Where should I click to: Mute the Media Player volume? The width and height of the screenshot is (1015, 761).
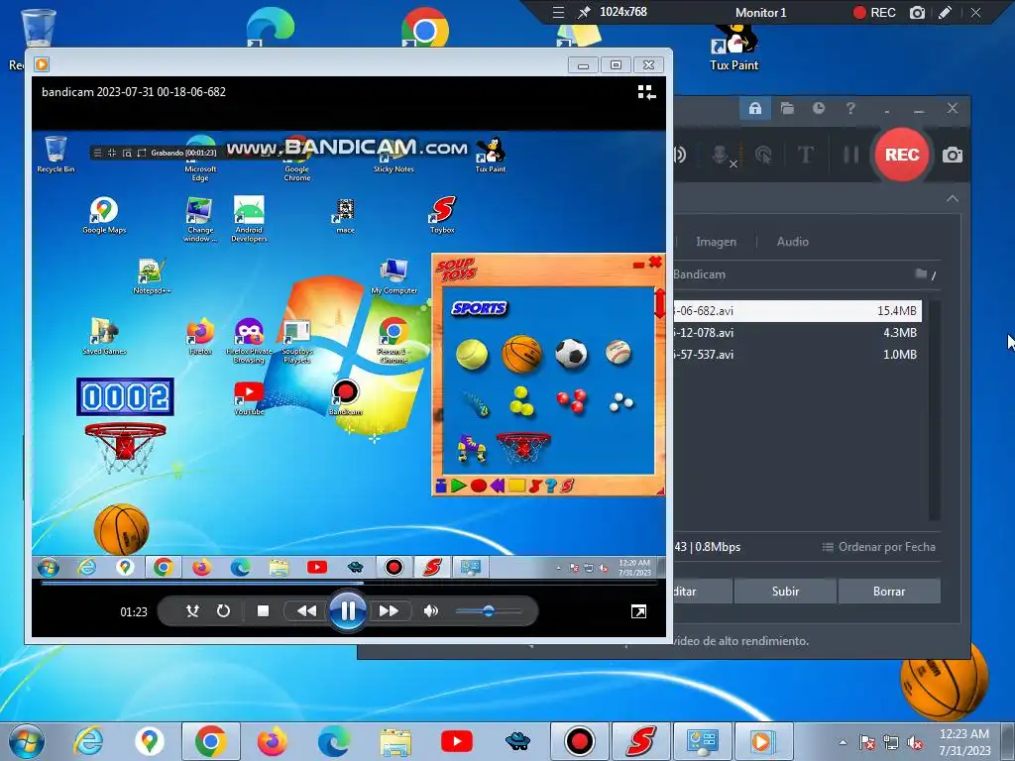click(x=430, y=610)
